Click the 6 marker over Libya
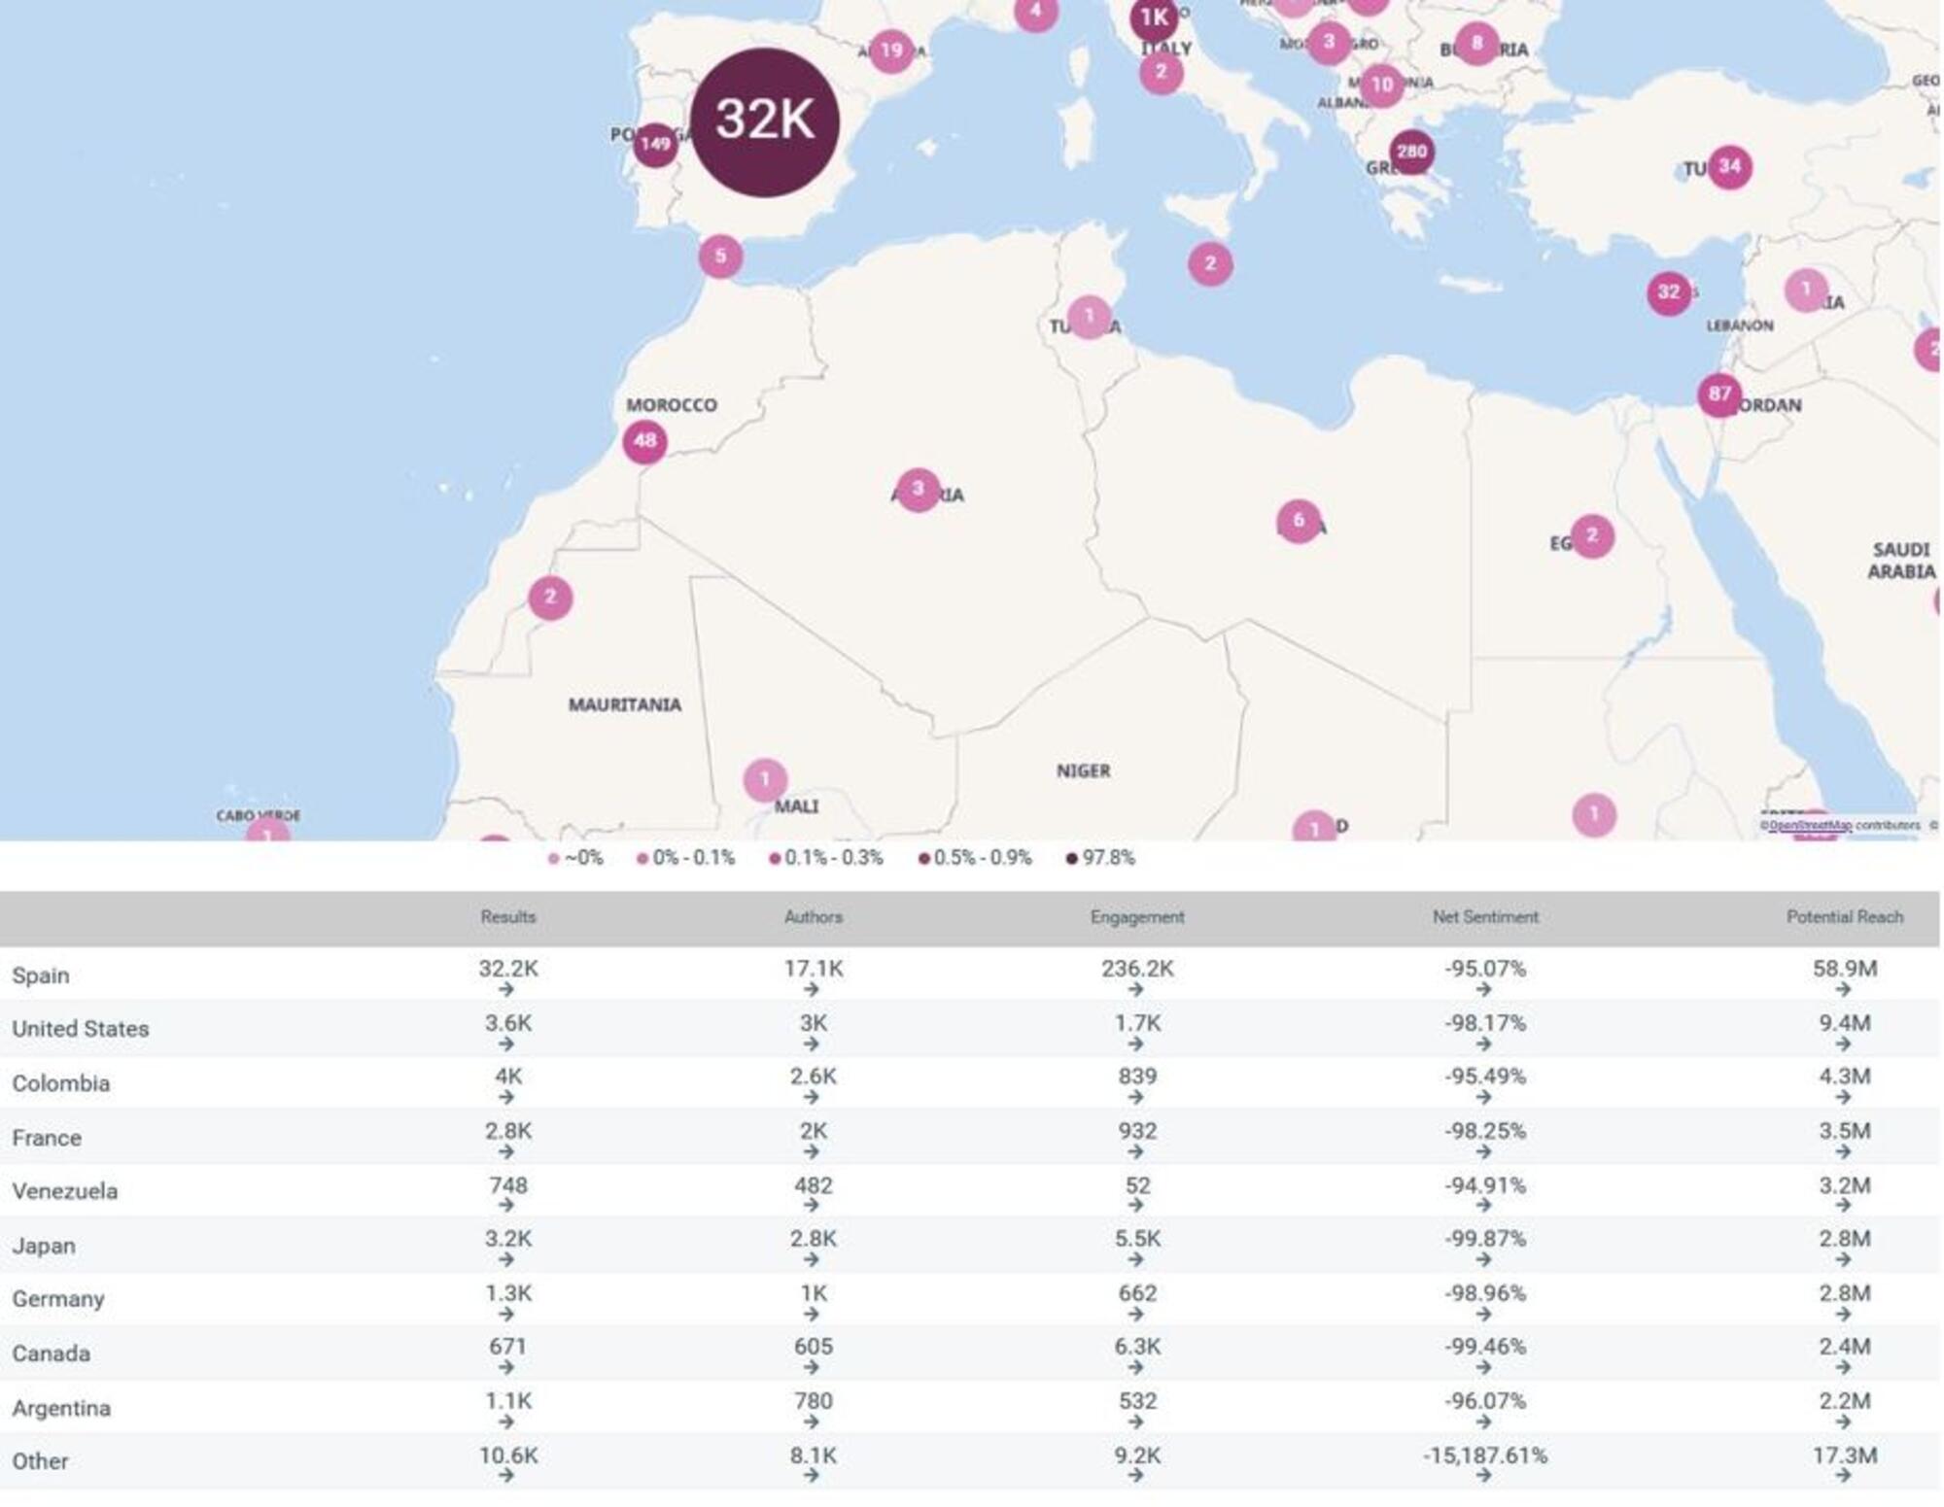This screenshot has width=1944, height=1507. [1299, 522]
